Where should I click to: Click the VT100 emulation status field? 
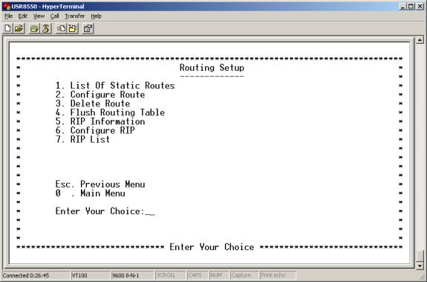click(90, 275)
